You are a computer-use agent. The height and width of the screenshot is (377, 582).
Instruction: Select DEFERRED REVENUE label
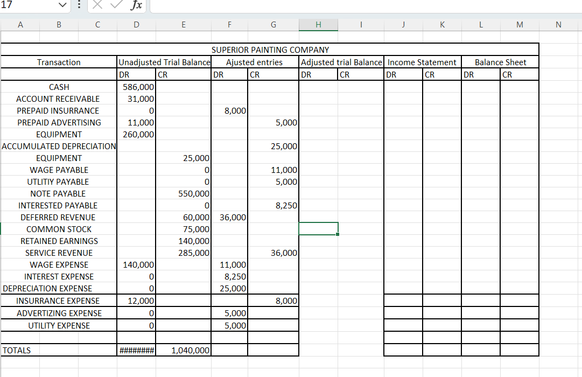pos(59,218)
